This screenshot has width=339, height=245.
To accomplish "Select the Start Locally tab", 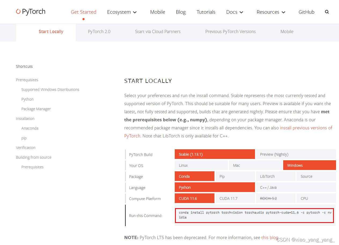I will point(51,31).
